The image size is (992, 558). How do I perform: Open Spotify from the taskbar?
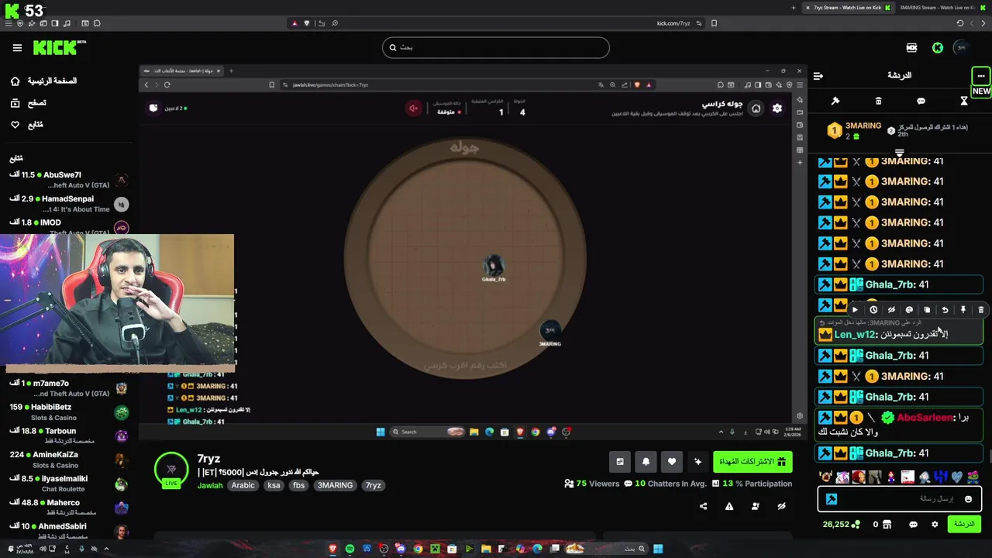pos(350,549)
